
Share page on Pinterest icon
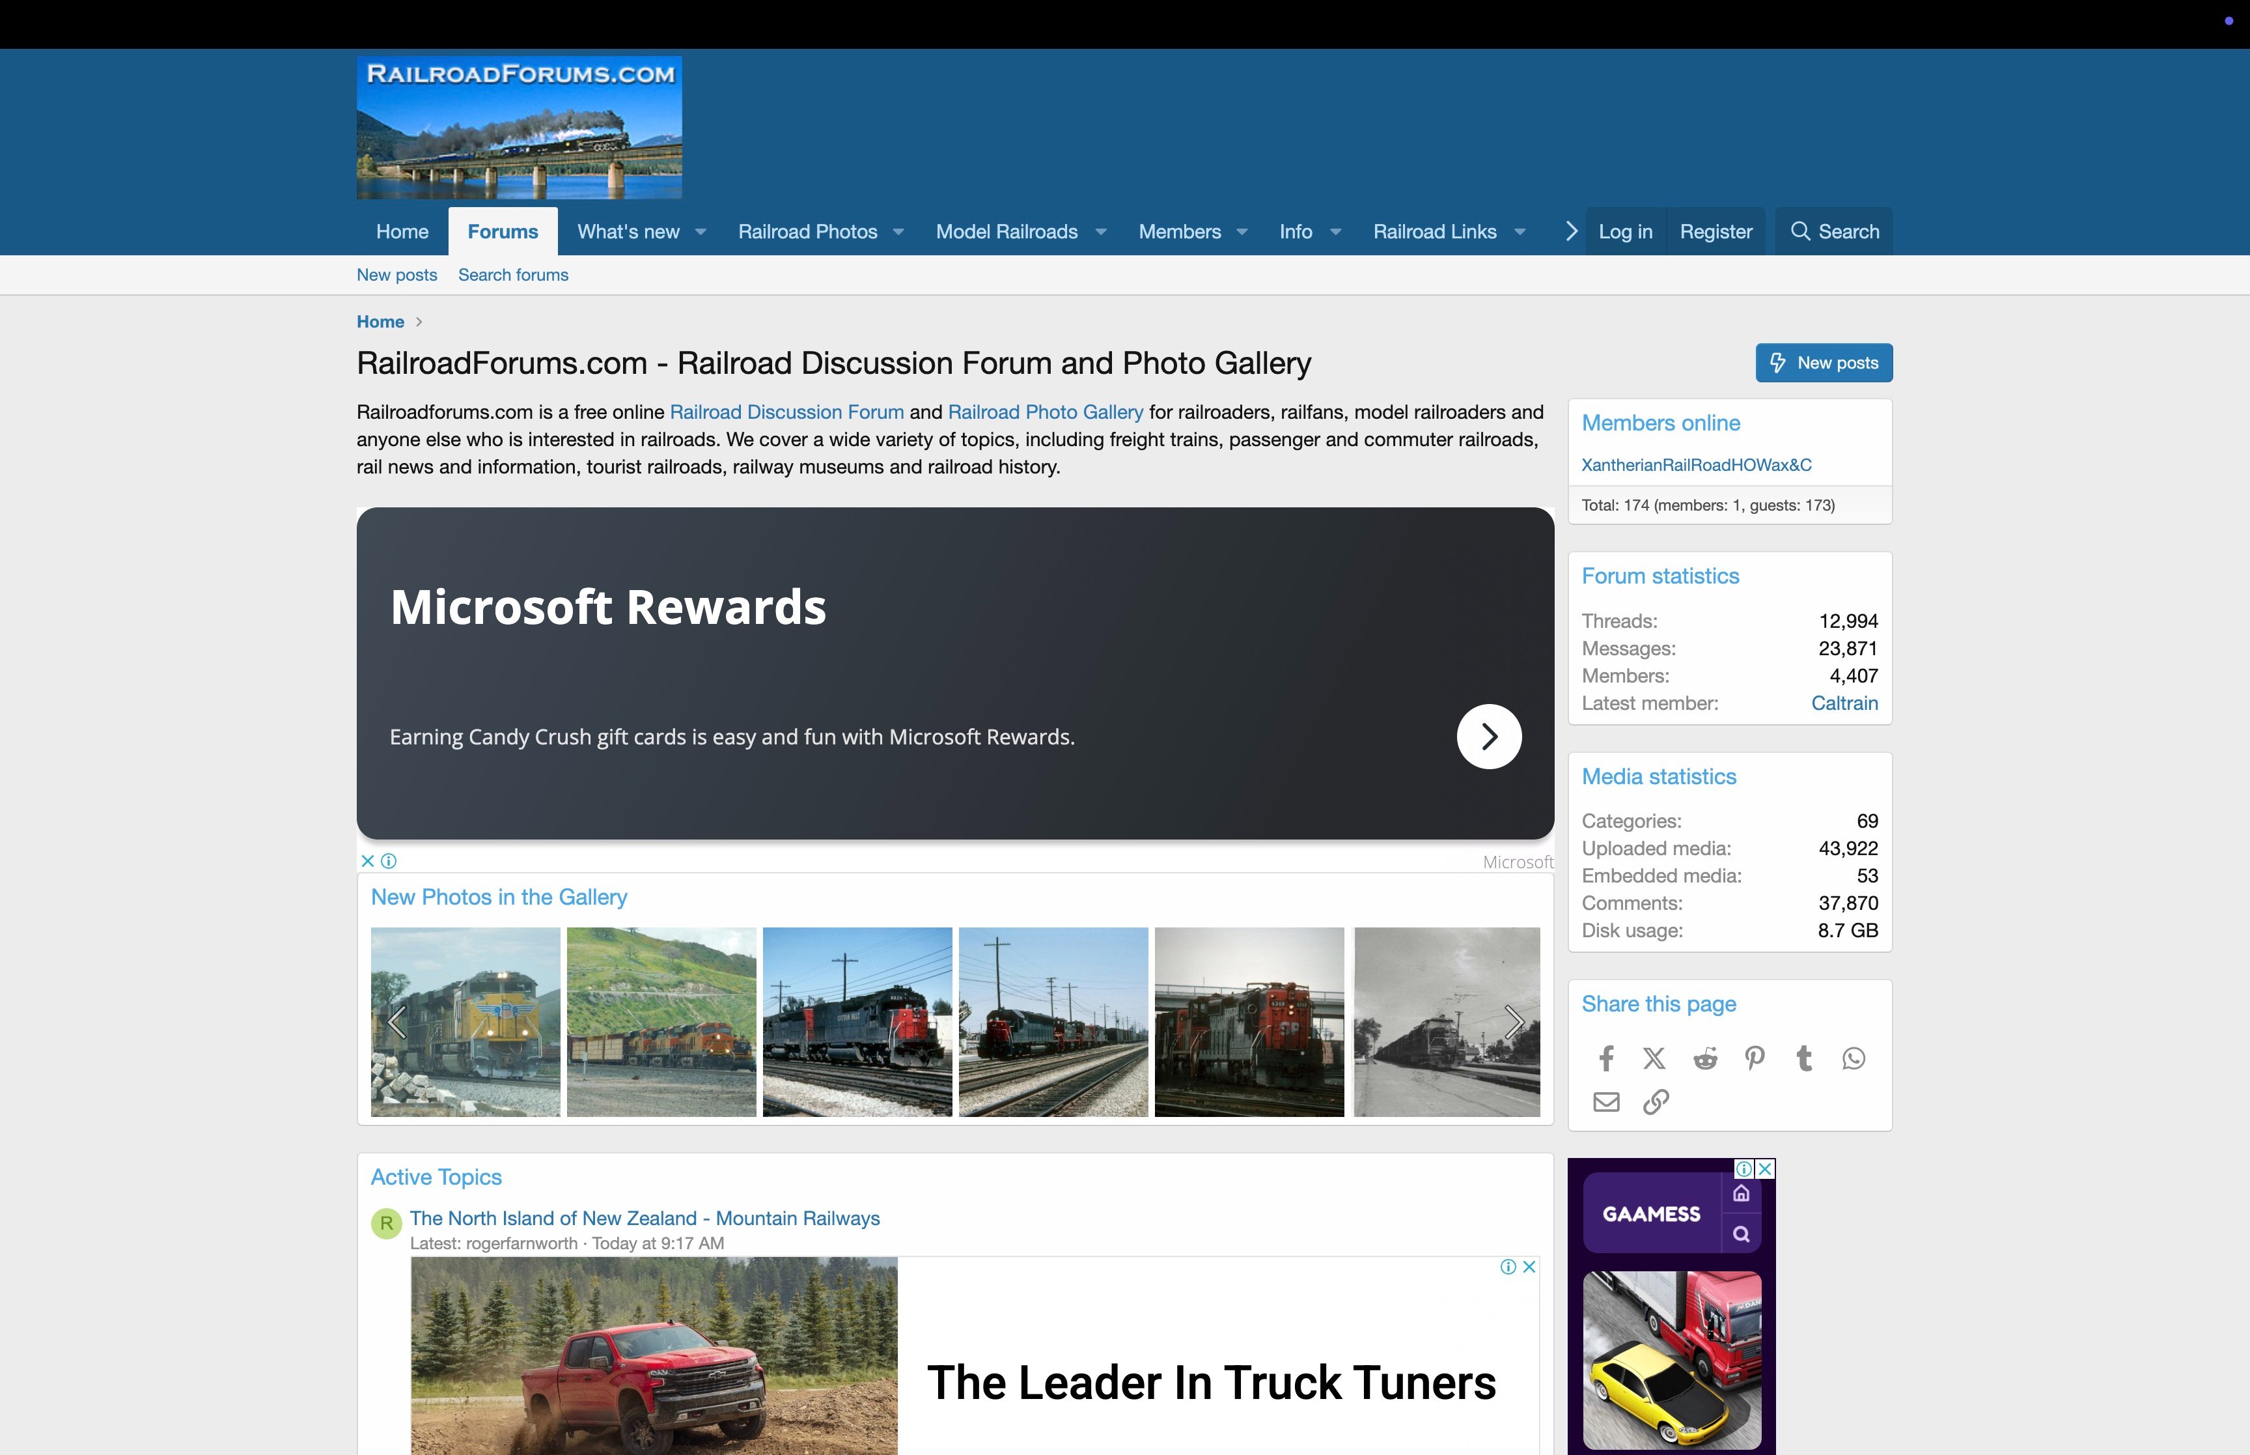click(1755, 1058)
